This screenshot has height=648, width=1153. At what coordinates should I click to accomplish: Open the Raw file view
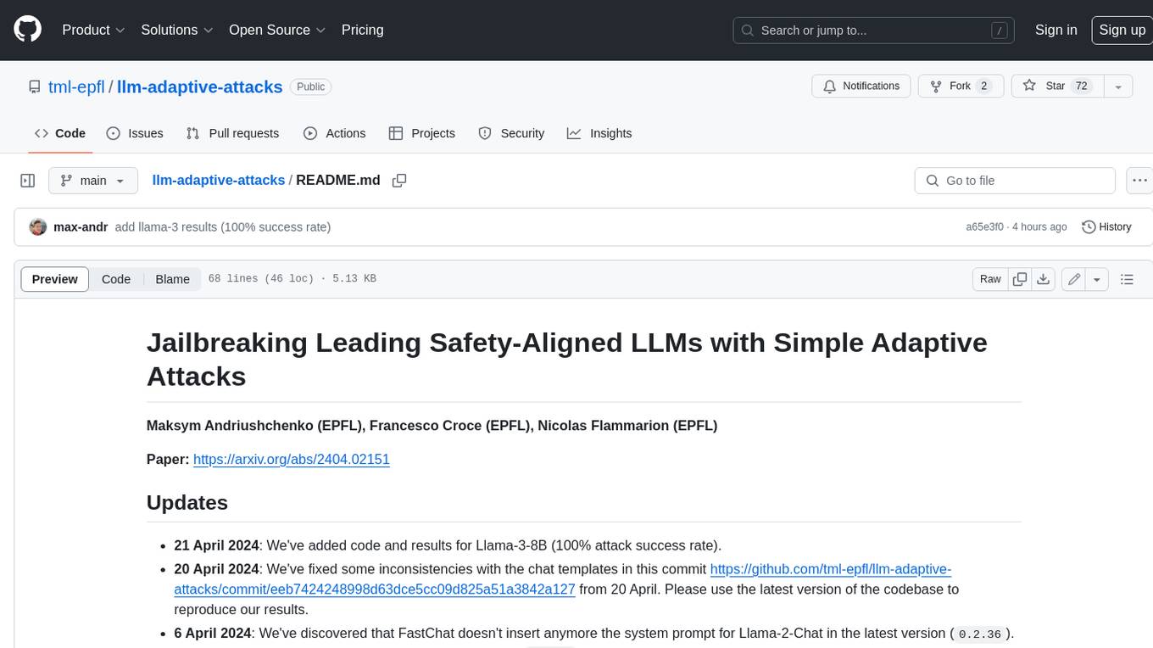tap(990, 279)
